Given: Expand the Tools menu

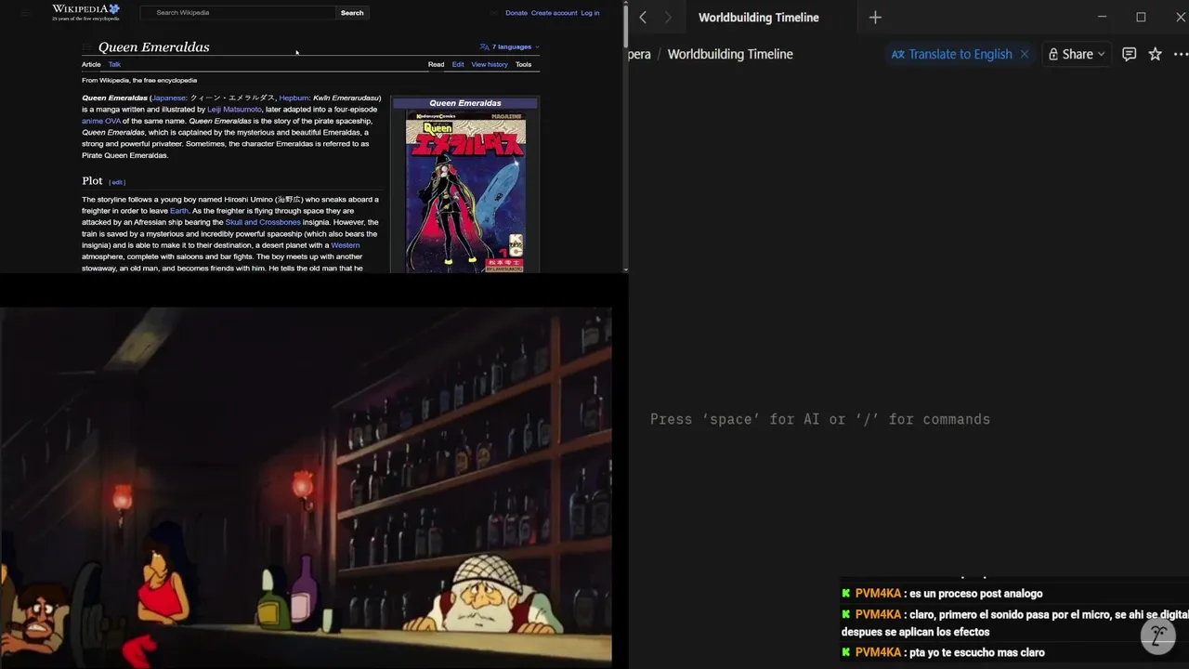Looking at the screenshot, I should (524, 64).
